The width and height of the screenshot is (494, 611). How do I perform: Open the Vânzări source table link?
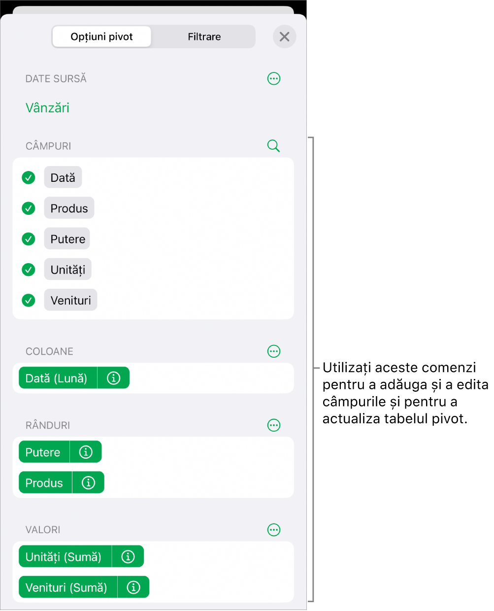(x=47, y=108)
